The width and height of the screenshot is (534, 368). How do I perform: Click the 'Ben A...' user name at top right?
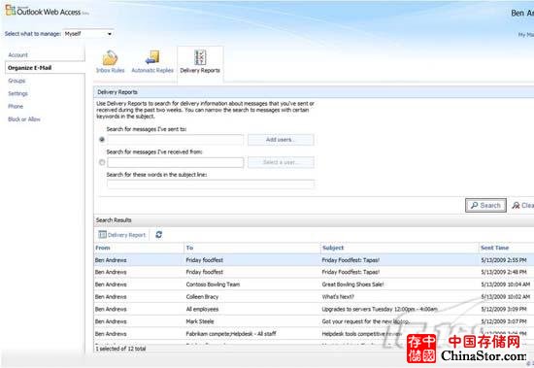coord(522,13)
